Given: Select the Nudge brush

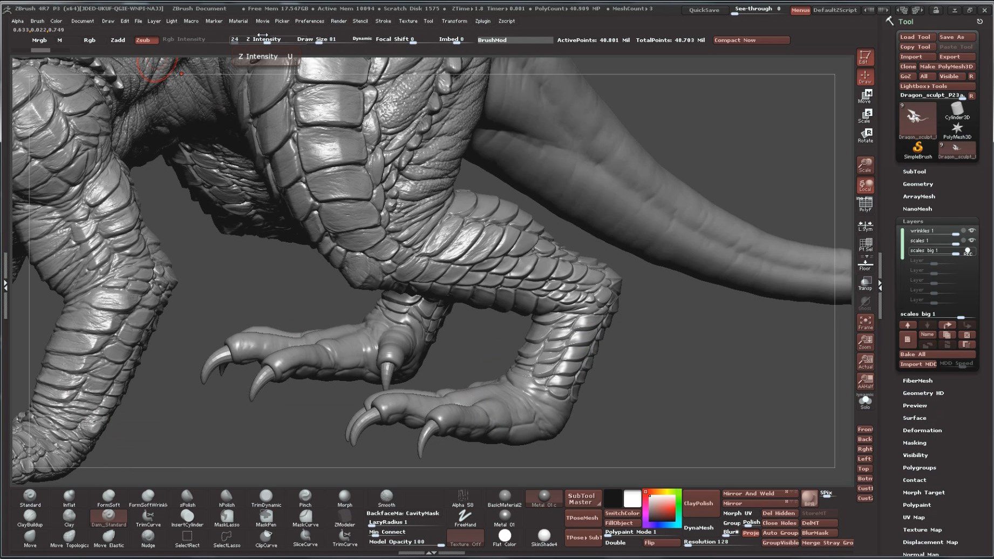Looking at the screenshot, I should (148, 538).
